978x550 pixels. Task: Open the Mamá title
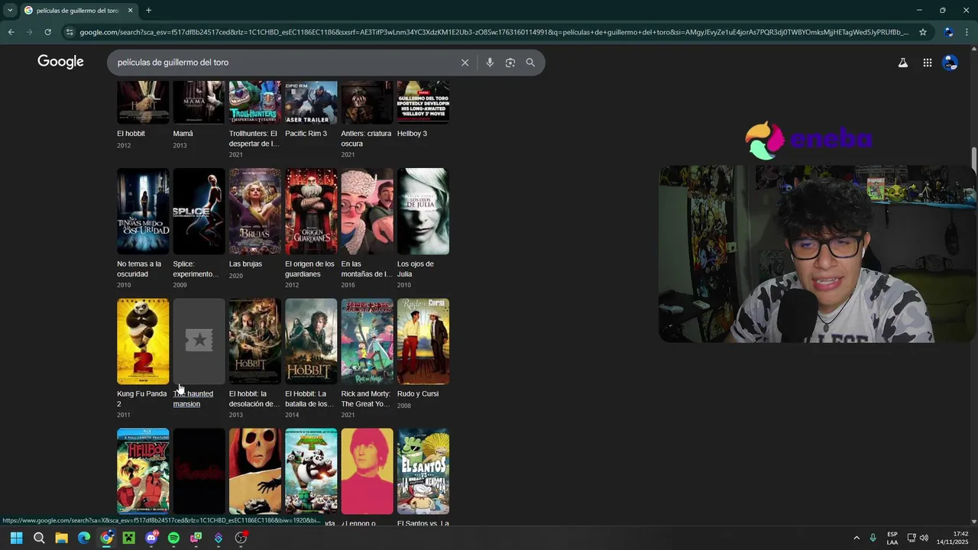(183, 134)
